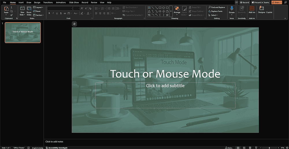Open the Layout dropdown
The image size is (289, 149).
click(x=38, y=8)
